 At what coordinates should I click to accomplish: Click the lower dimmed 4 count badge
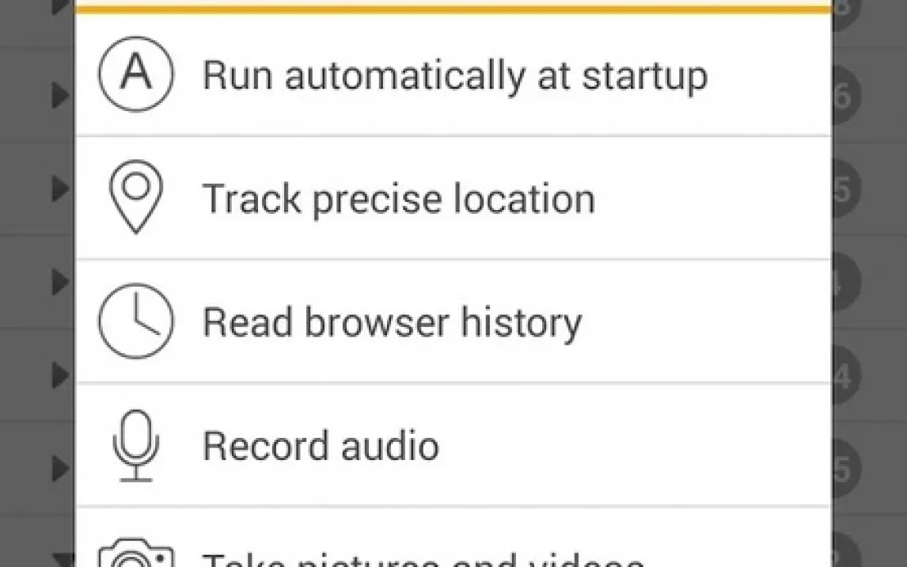(844, 376)
